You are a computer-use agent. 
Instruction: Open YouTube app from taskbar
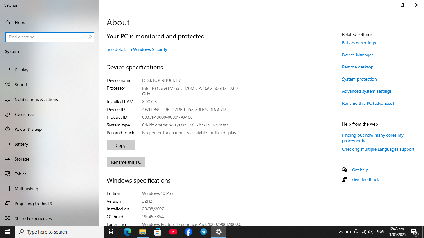click(173, 232)
